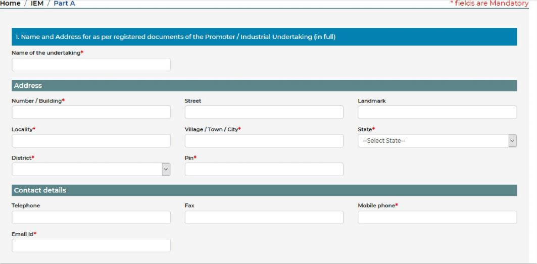The height and width of the screenshot is (264, 537).
Task: Click into the Landmark field
Action: pos(437,112)
